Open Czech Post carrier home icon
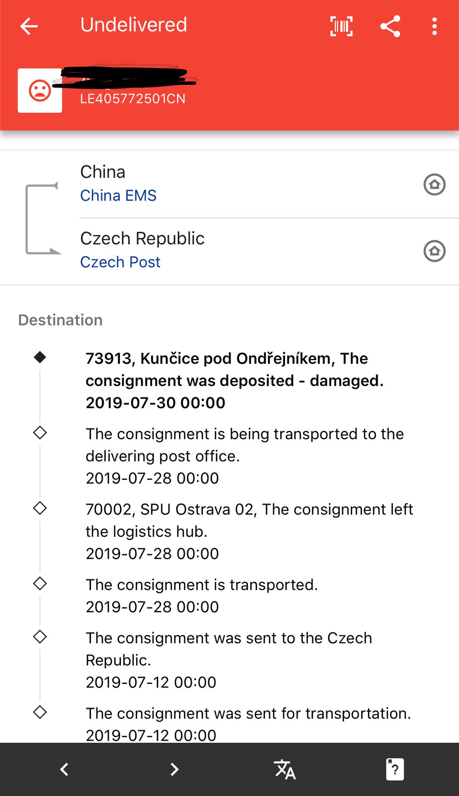 pyautogui.click(x=434, y=251)
